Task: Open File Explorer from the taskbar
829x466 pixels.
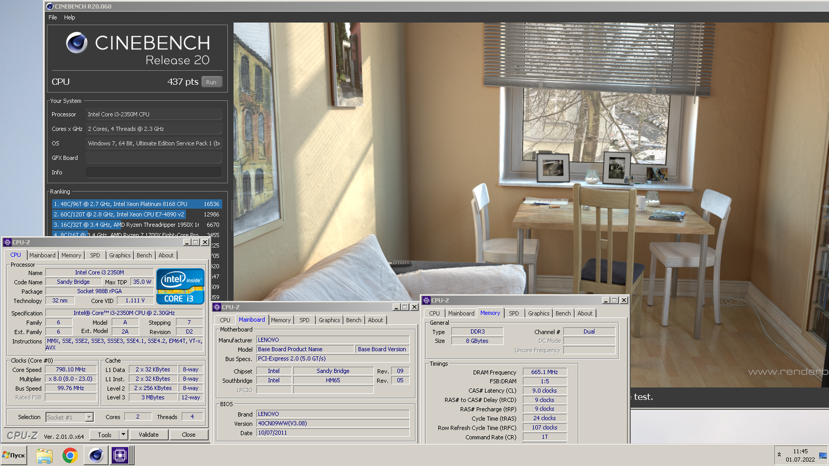Action: (44, 456)
